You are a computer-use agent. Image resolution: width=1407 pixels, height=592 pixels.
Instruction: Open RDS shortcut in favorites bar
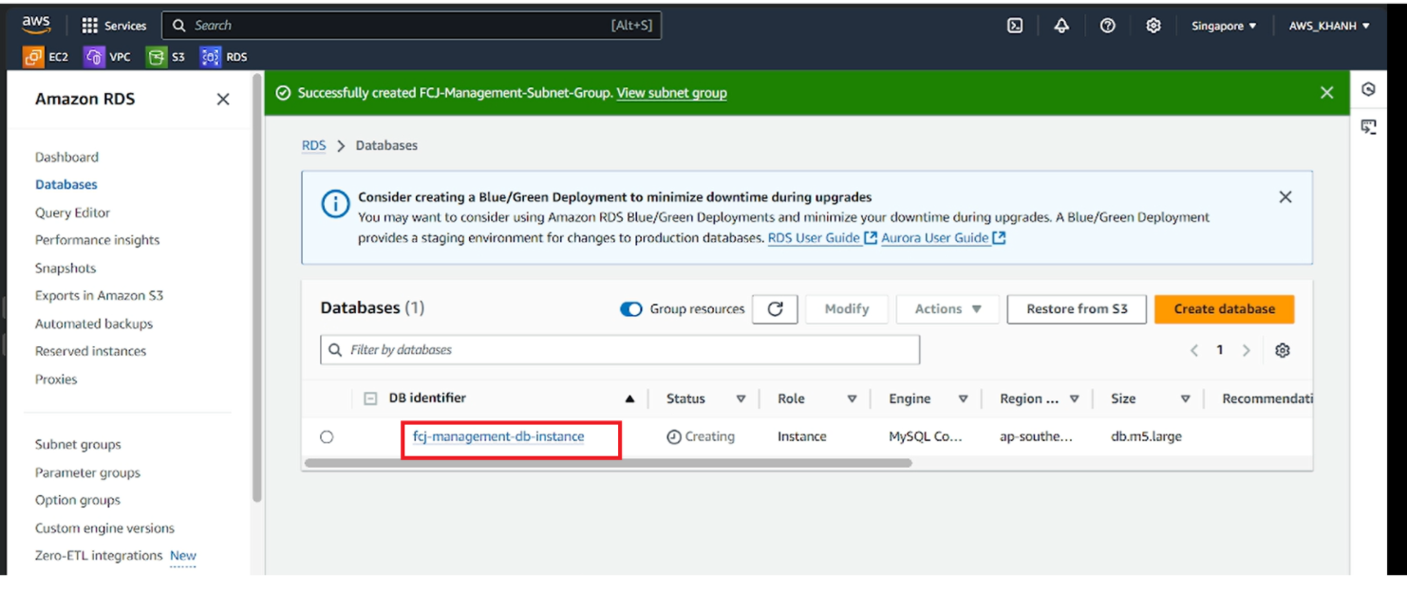click(x=224, y=57)
